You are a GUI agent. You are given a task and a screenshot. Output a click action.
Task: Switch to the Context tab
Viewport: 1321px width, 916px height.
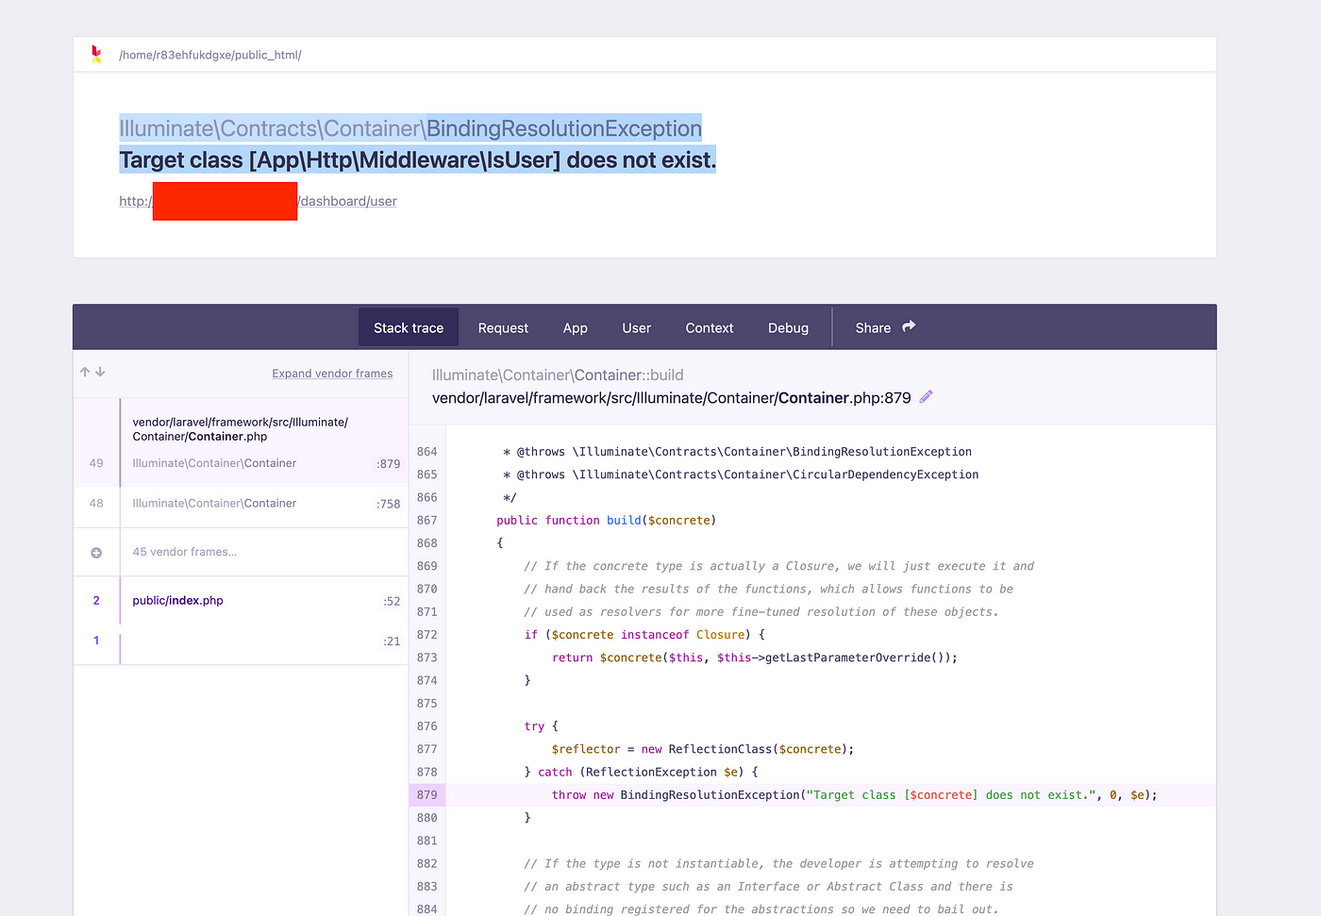709,327
